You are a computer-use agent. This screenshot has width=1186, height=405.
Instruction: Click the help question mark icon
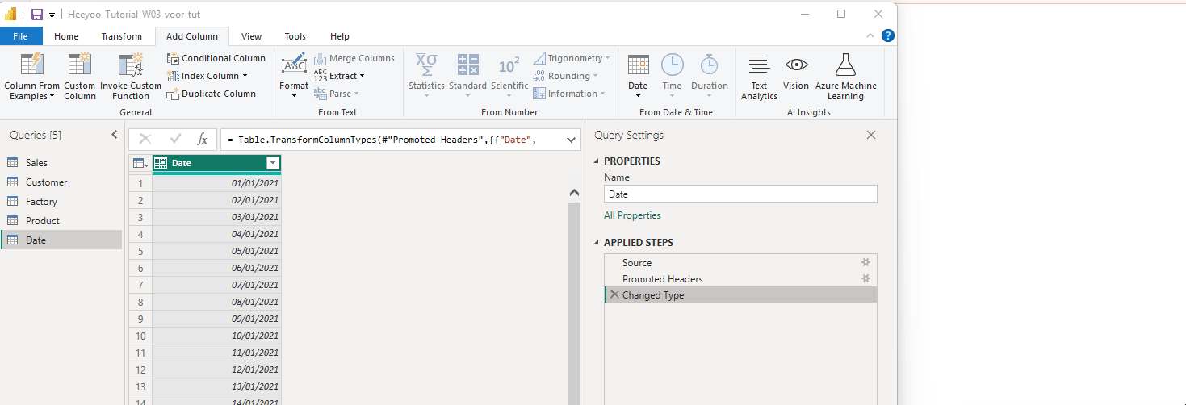(x=888, y=35)
